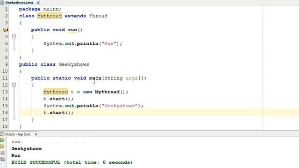The height and width of the screenshot is (168, 299).
Task: Click highlighted 'Mythread' in class declaration line 2
Action: point(50,16)
